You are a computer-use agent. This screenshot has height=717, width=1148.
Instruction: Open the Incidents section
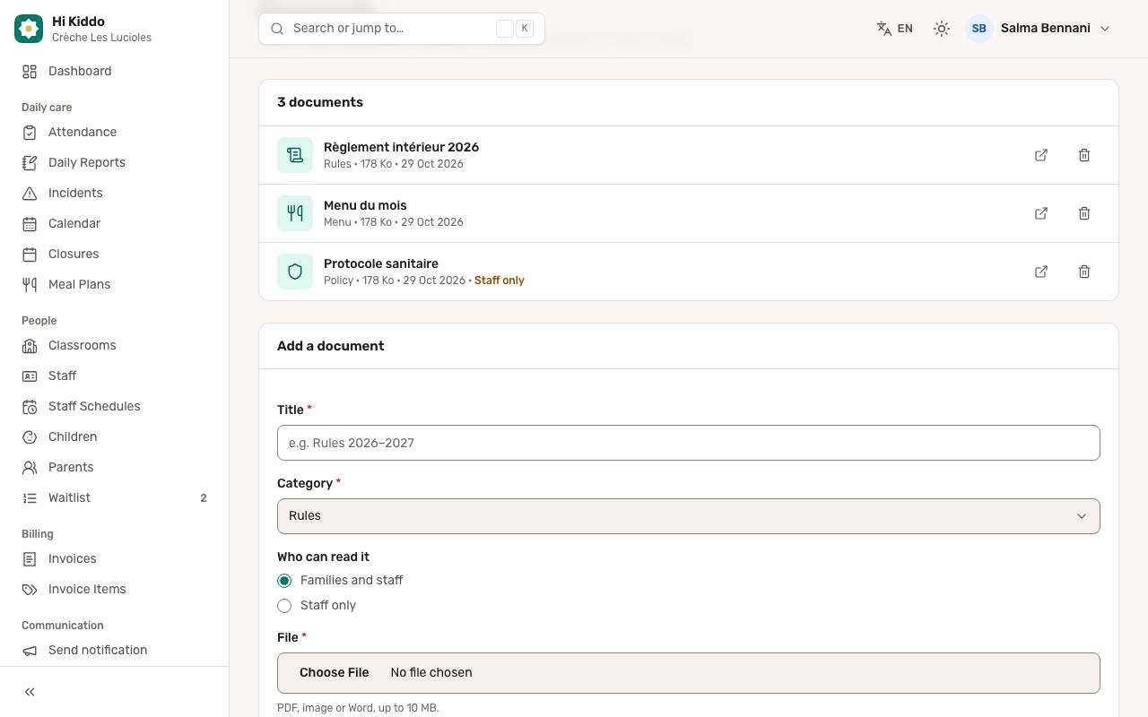tap(115, 193)
